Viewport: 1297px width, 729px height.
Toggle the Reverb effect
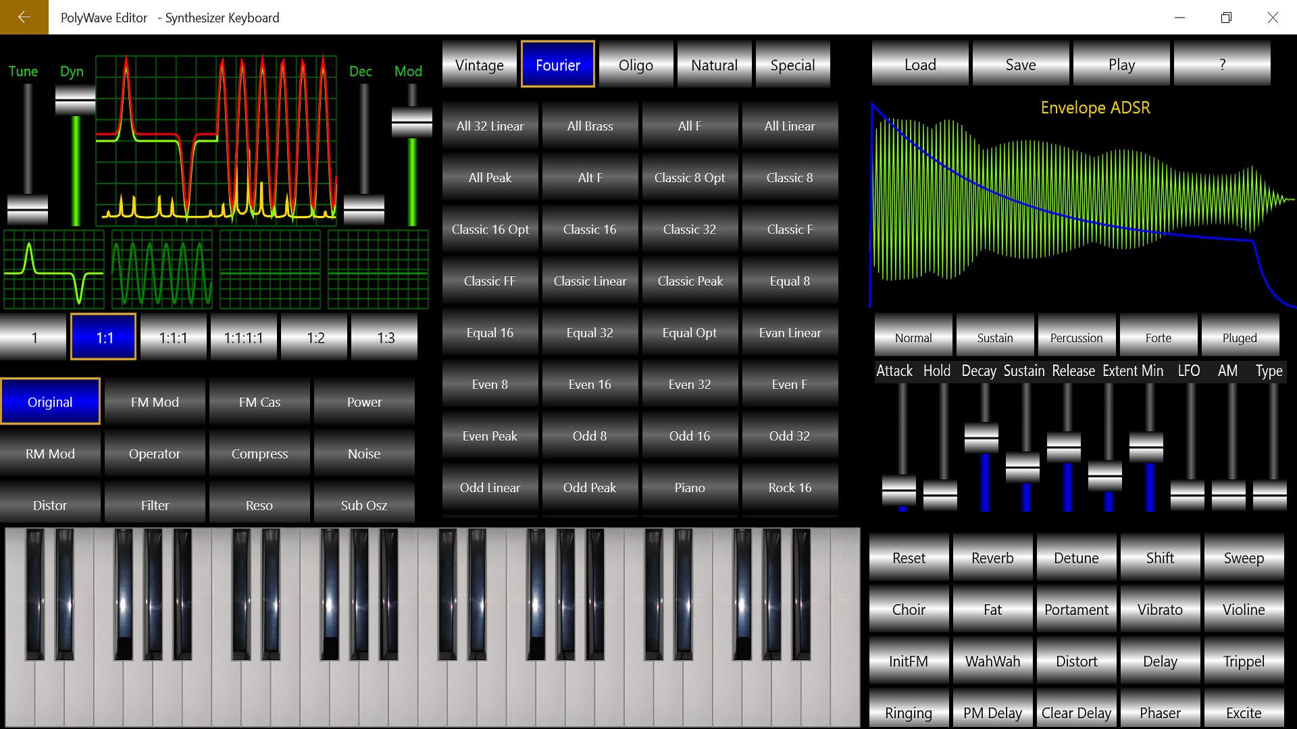pos(992,558)
